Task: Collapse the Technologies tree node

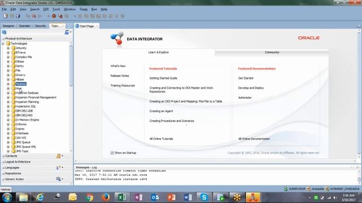Action: tap(3, 43)
